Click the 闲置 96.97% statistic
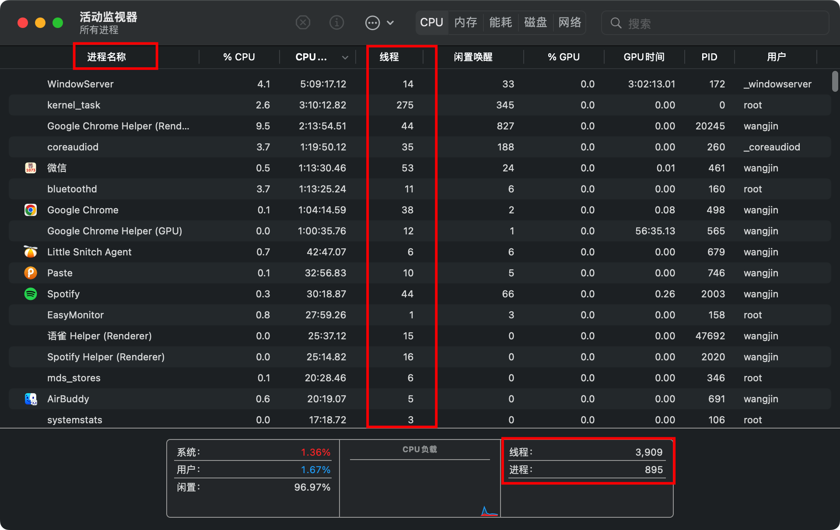 coord(254,487)
